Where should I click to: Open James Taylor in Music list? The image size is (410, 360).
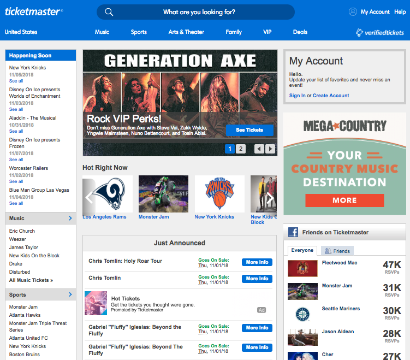(x=23, y=247)
